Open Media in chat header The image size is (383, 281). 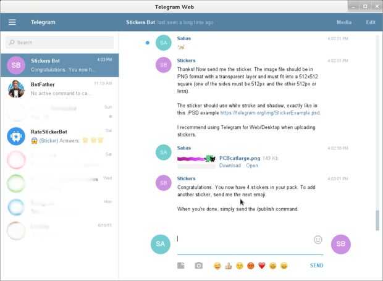[344, 22]
